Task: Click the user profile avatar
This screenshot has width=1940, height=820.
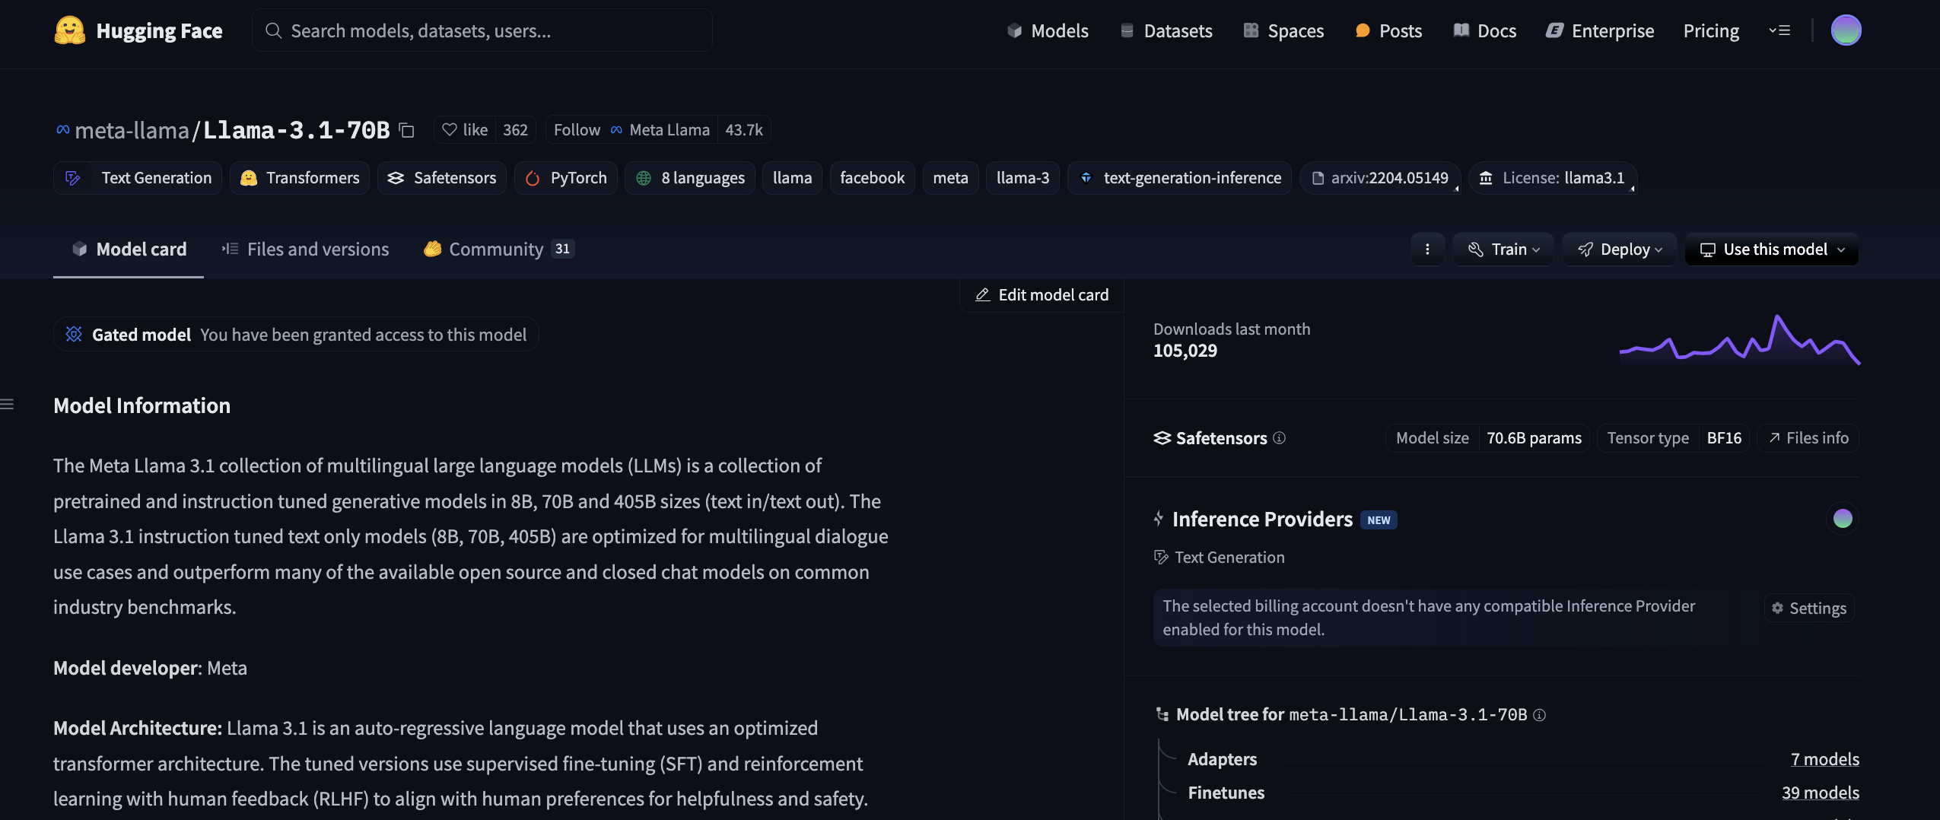Action: pos(1845,30)
